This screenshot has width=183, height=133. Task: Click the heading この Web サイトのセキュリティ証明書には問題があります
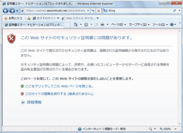pos(76,38)
